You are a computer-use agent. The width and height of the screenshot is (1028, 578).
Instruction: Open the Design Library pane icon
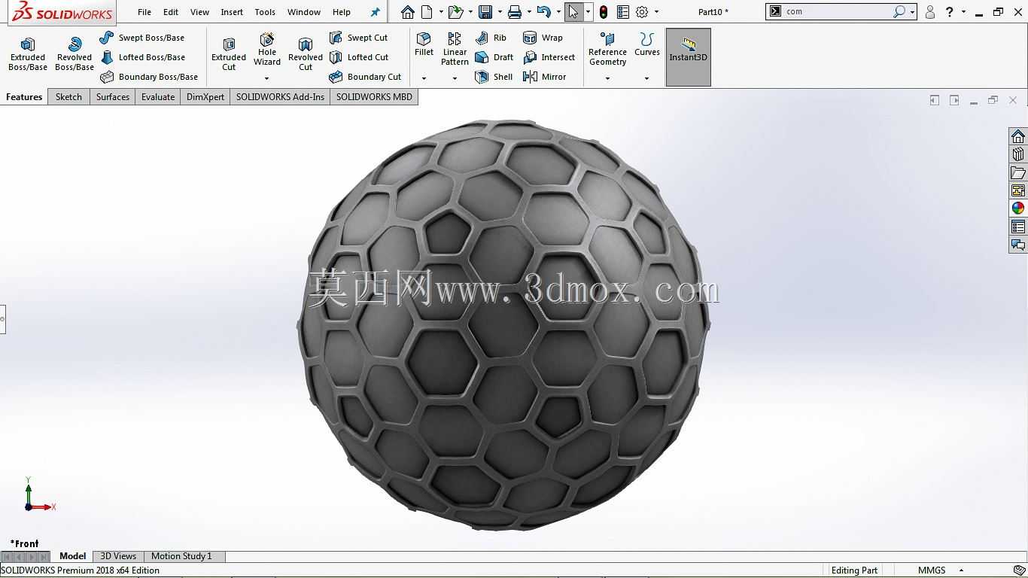tap(1018, 154)
